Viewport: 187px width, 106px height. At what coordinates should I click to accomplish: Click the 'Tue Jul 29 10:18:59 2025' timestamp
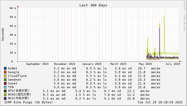[160, 102]
